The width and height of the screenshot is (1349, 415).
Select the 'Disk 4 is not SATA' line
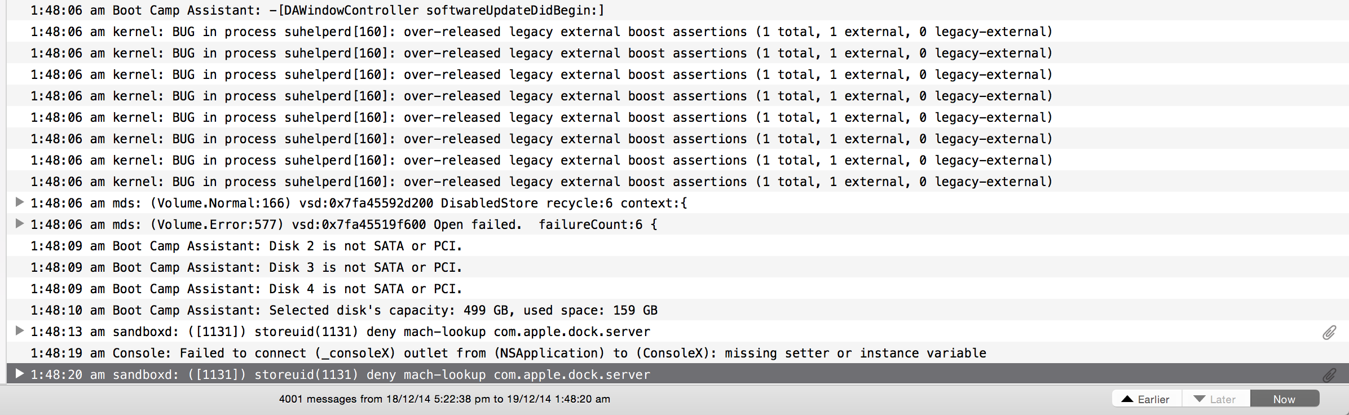pos(677,289)
